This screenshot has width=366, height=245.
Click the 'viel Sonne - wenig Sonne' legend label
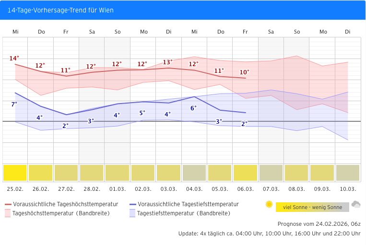(x=312, y=207)
